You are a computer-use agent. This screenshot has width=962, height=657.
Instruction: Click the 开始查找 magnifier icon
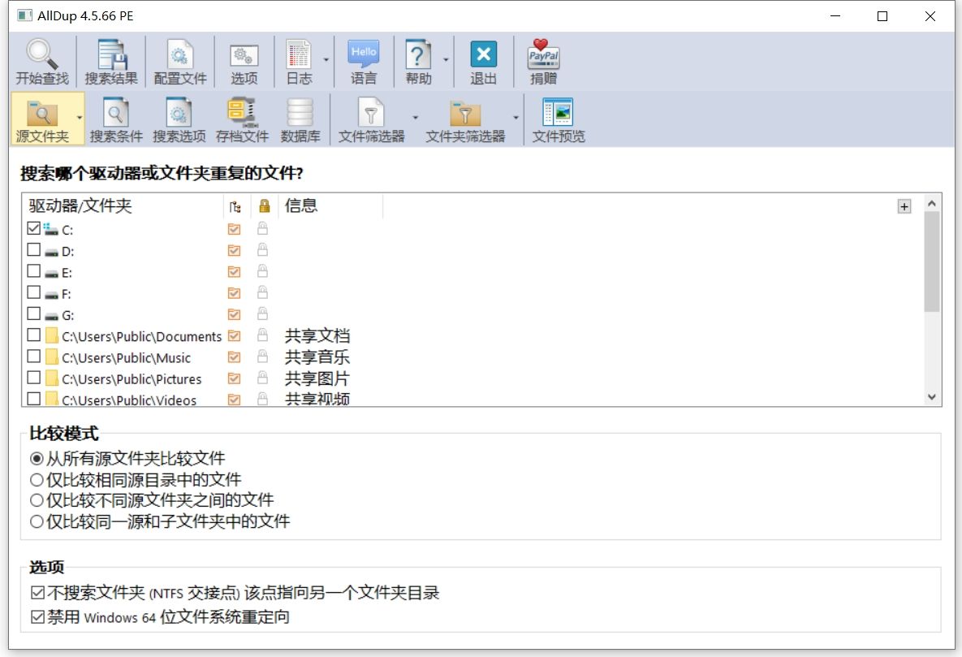tap(41, 54)
